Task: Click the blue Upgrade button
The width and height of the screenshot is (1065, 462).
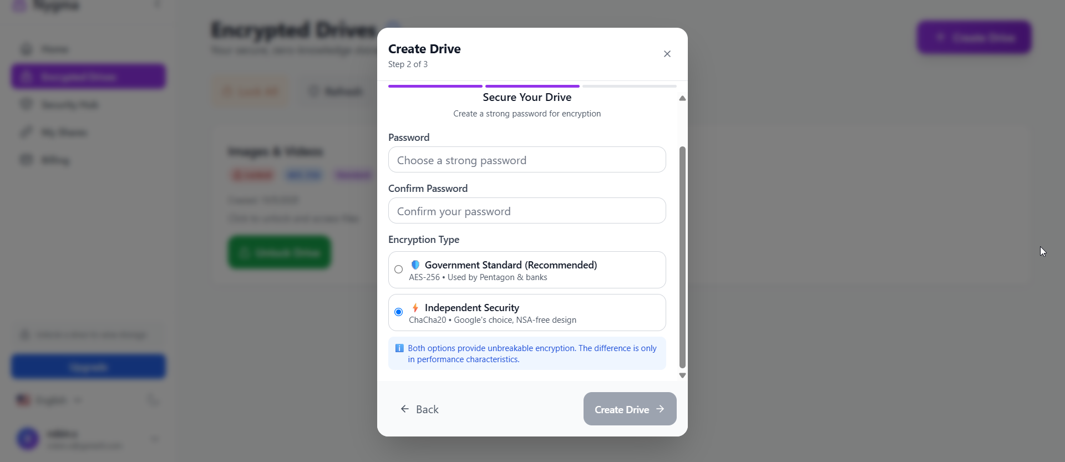Action: pyautogui.click(x=88, y=367)
